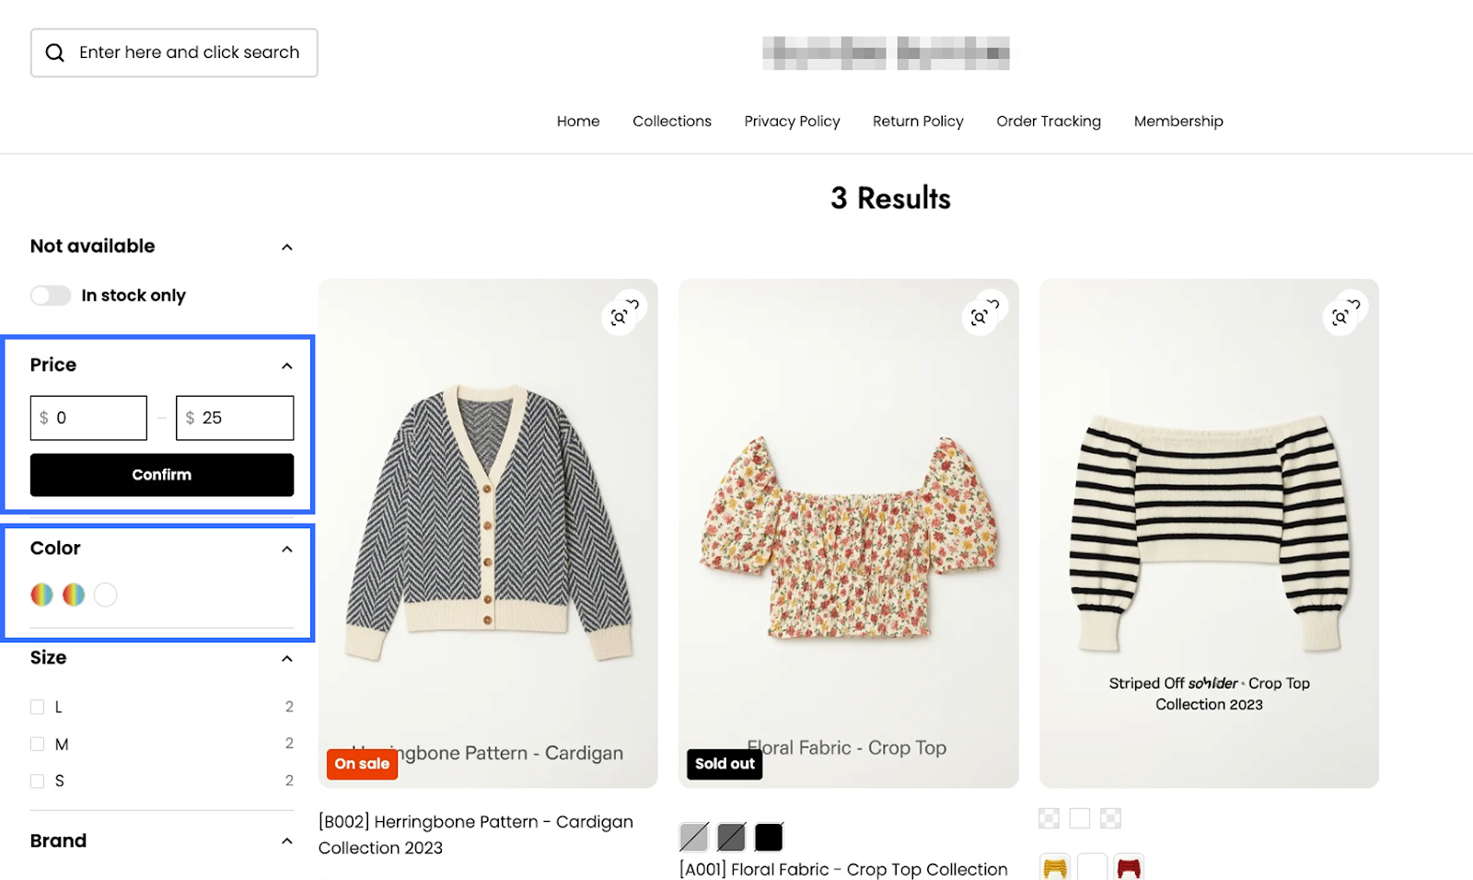1473x880 pixels.
Task: Collapse the Color filter section
Action: click(287, 549)
